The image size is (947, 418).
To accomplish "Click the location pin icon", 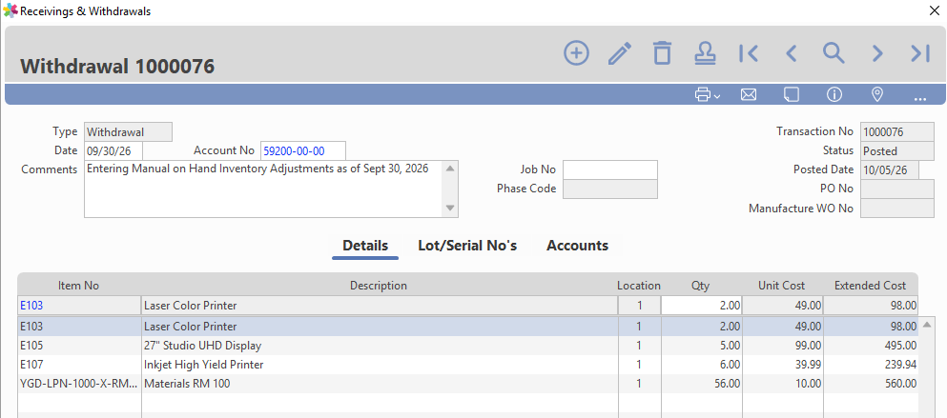I will 877,94.
